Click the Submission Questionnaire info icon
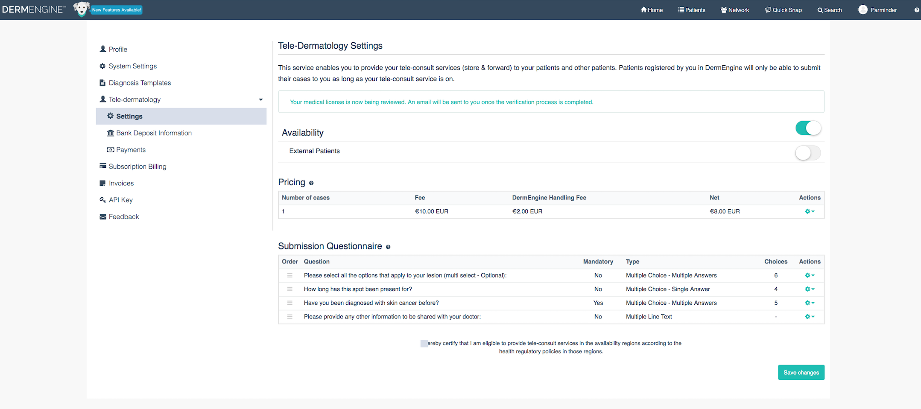This screenshot has width=921, height=409. point(388,247)
